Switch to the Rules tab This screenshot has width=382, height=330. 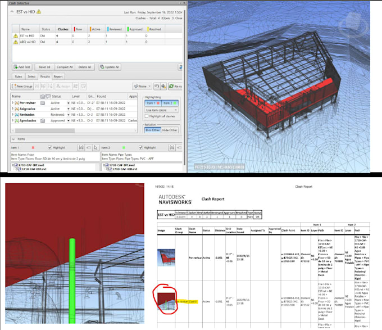19,76
